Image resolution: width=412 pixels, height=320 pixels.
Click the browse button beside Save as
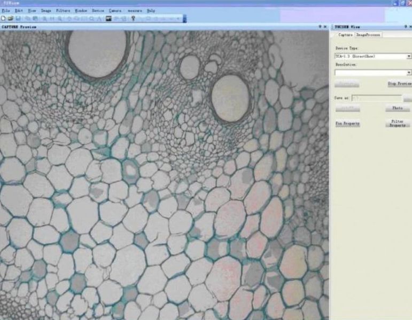pyautogui.click(x=408, y=98)
